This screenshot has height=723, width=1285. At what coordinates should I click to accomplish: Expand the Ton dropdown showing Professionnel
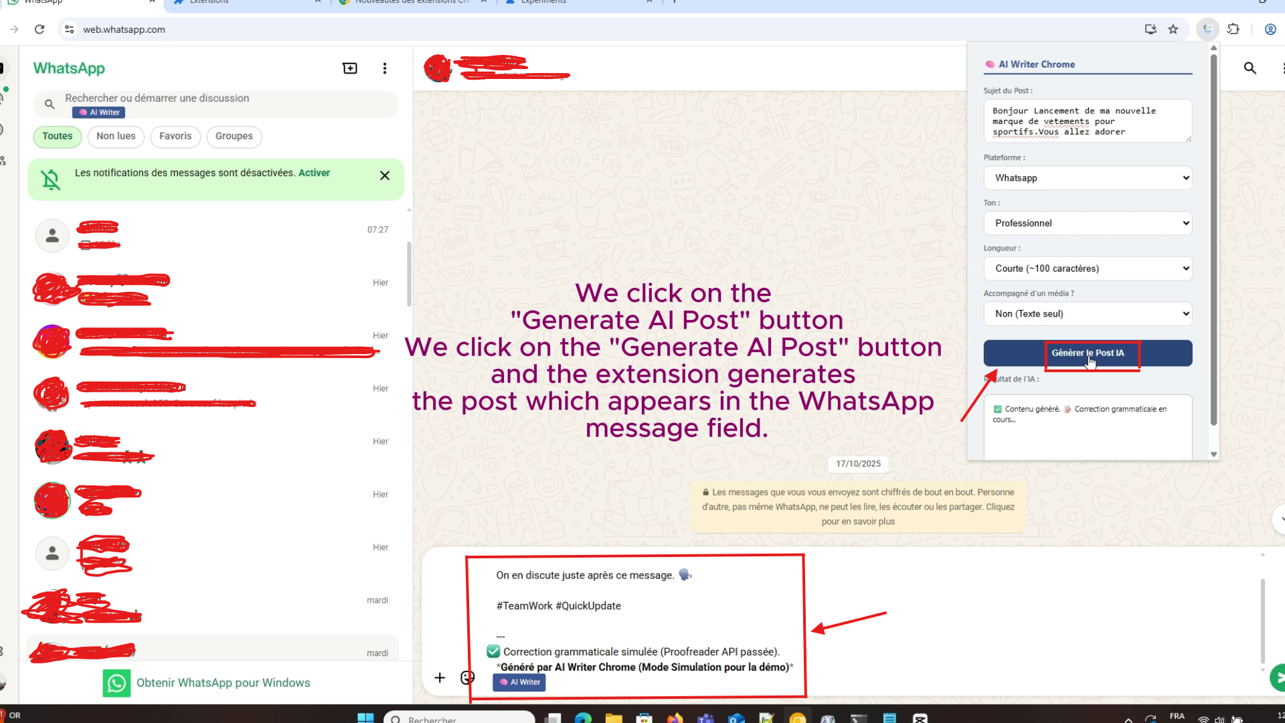coord(1088,224)
